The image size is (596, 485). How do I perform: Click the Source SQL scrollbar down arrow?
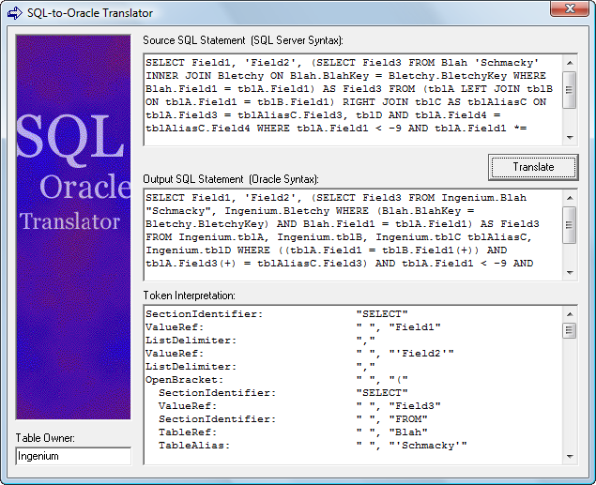point(569,137)
